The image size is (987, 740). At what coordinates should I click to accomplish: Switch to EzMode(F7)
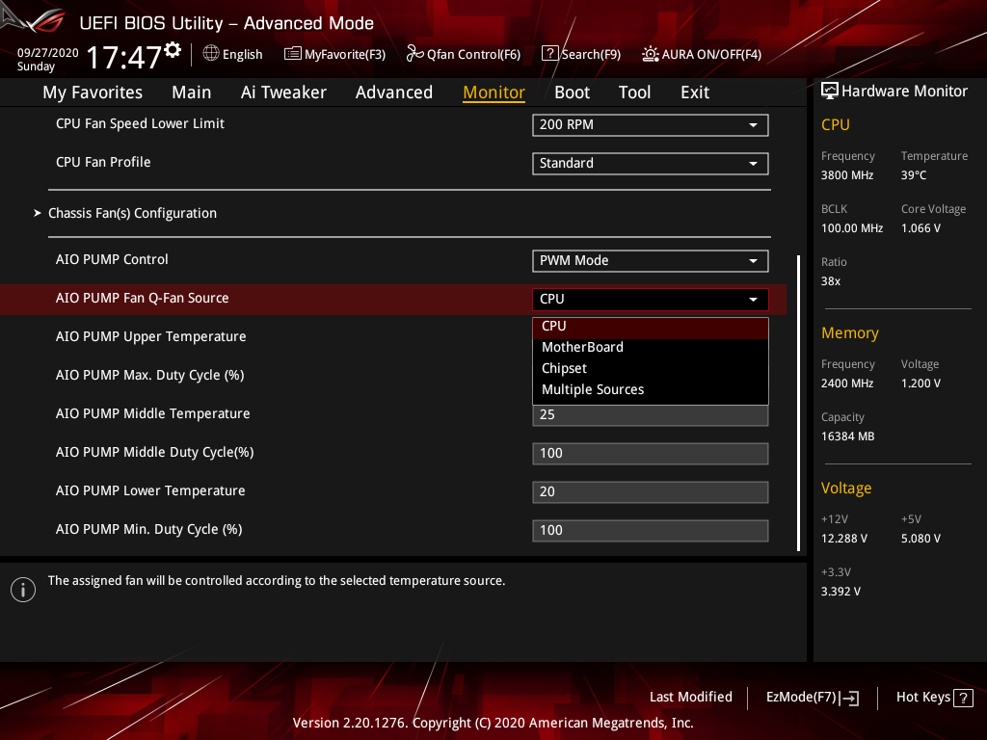(812, 698)
